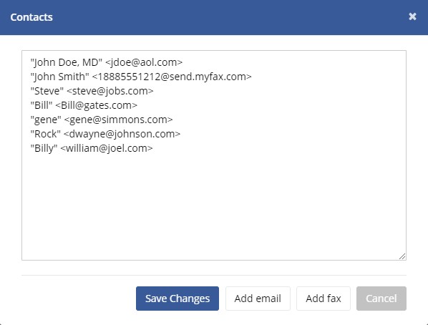Click the Rock dwayne@johnson.com line
The image size is (428, 325).
click(x=105, y=134)
